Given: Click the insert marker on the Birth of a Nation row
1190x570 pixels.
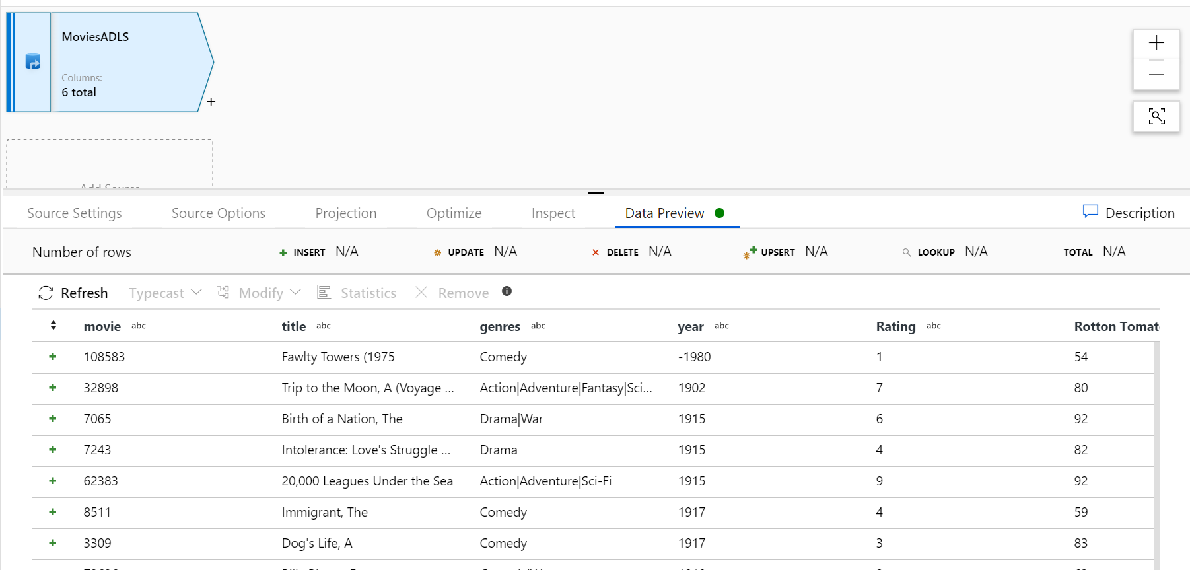Looking at the screenshot, I should point(53,419).
